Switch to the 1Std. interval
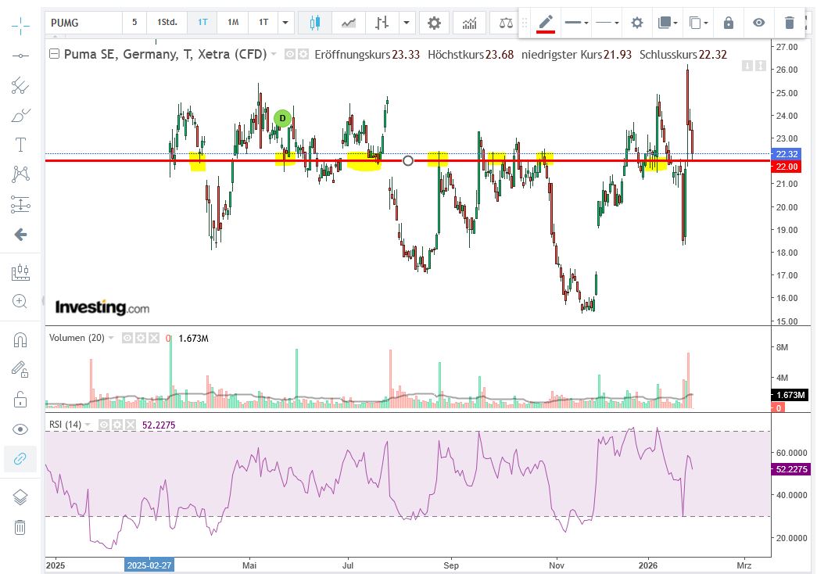This screenshot has width=817, height=574. click(x=167, y=23)
